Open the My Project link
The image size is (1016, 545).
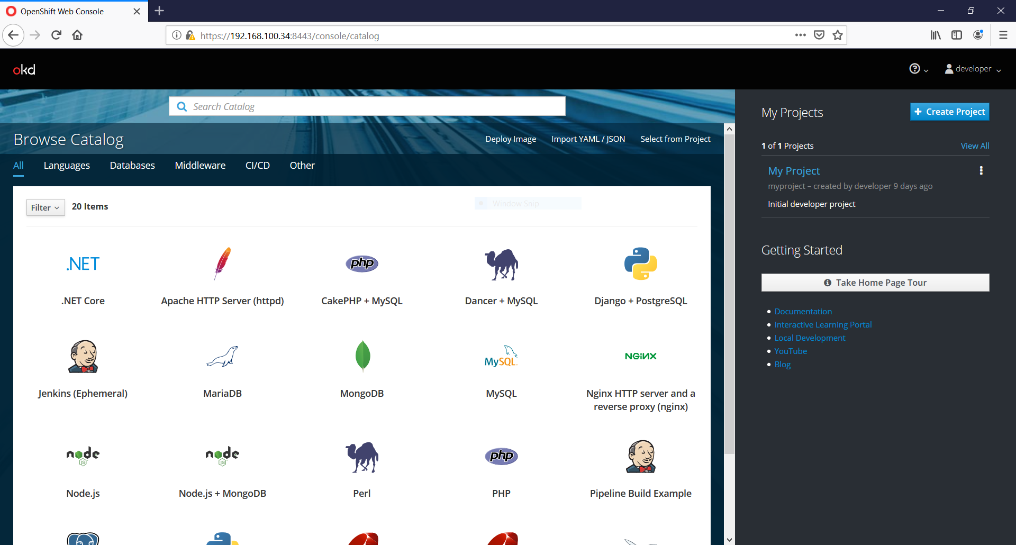coord(794,171)
